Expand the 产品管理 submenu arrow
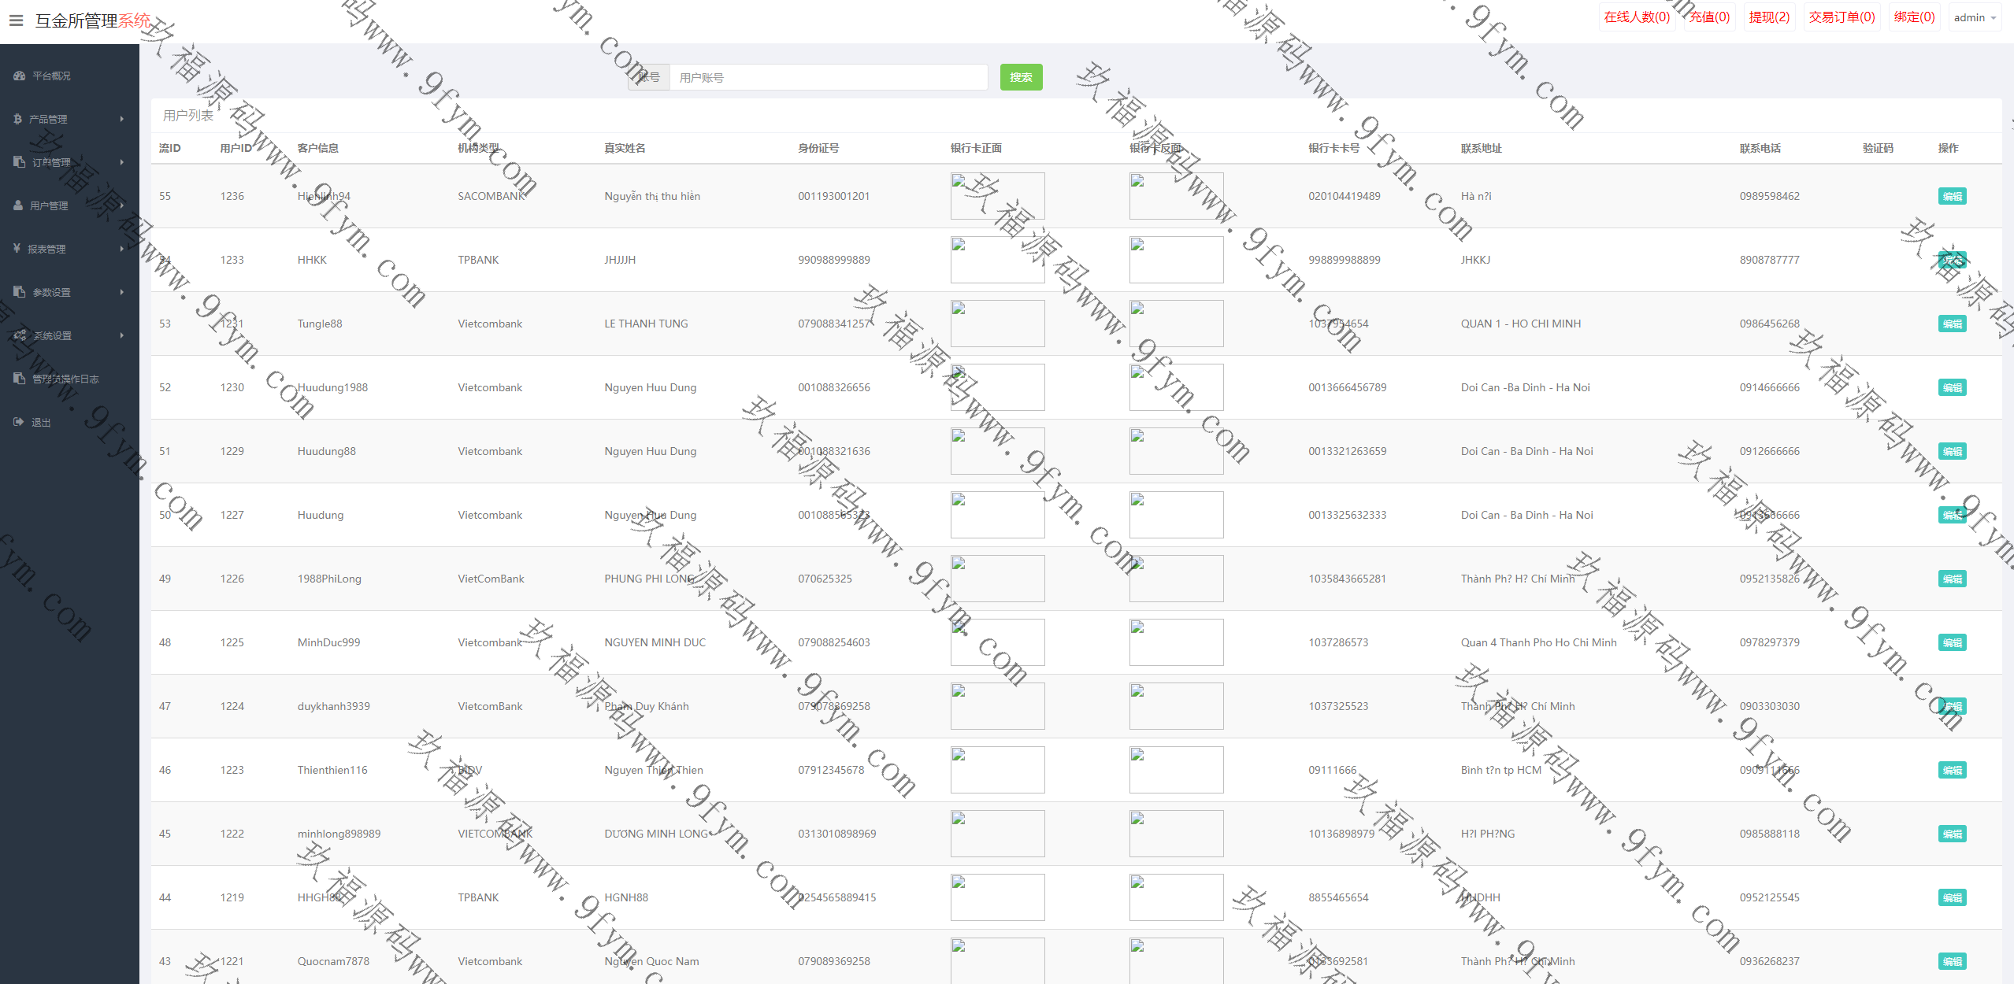2014x984 pixels. (x=122, y=119)
